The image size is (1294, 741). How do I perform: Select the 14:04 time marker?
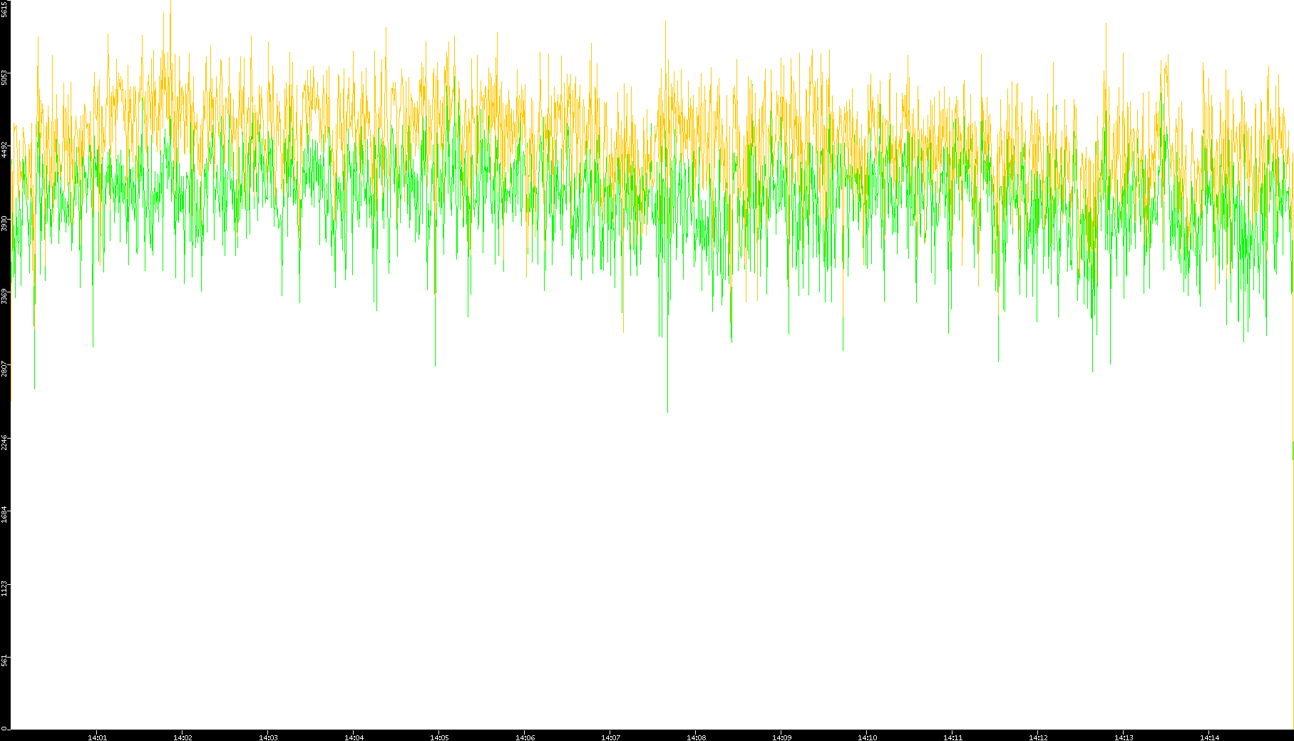click(x=354, y=737)
